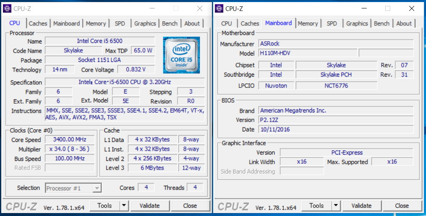This screenshot has width=426, height=216.
Task: Click package value 'Socket 1151 LGA'
Action: [x=100, y=60]
